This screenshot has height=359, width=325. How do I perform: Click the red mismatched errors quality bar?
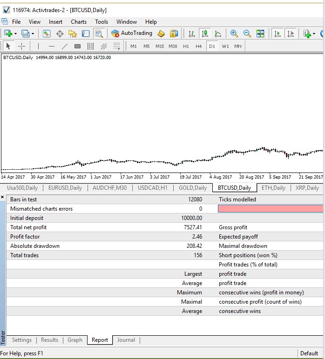coord(270,209)
